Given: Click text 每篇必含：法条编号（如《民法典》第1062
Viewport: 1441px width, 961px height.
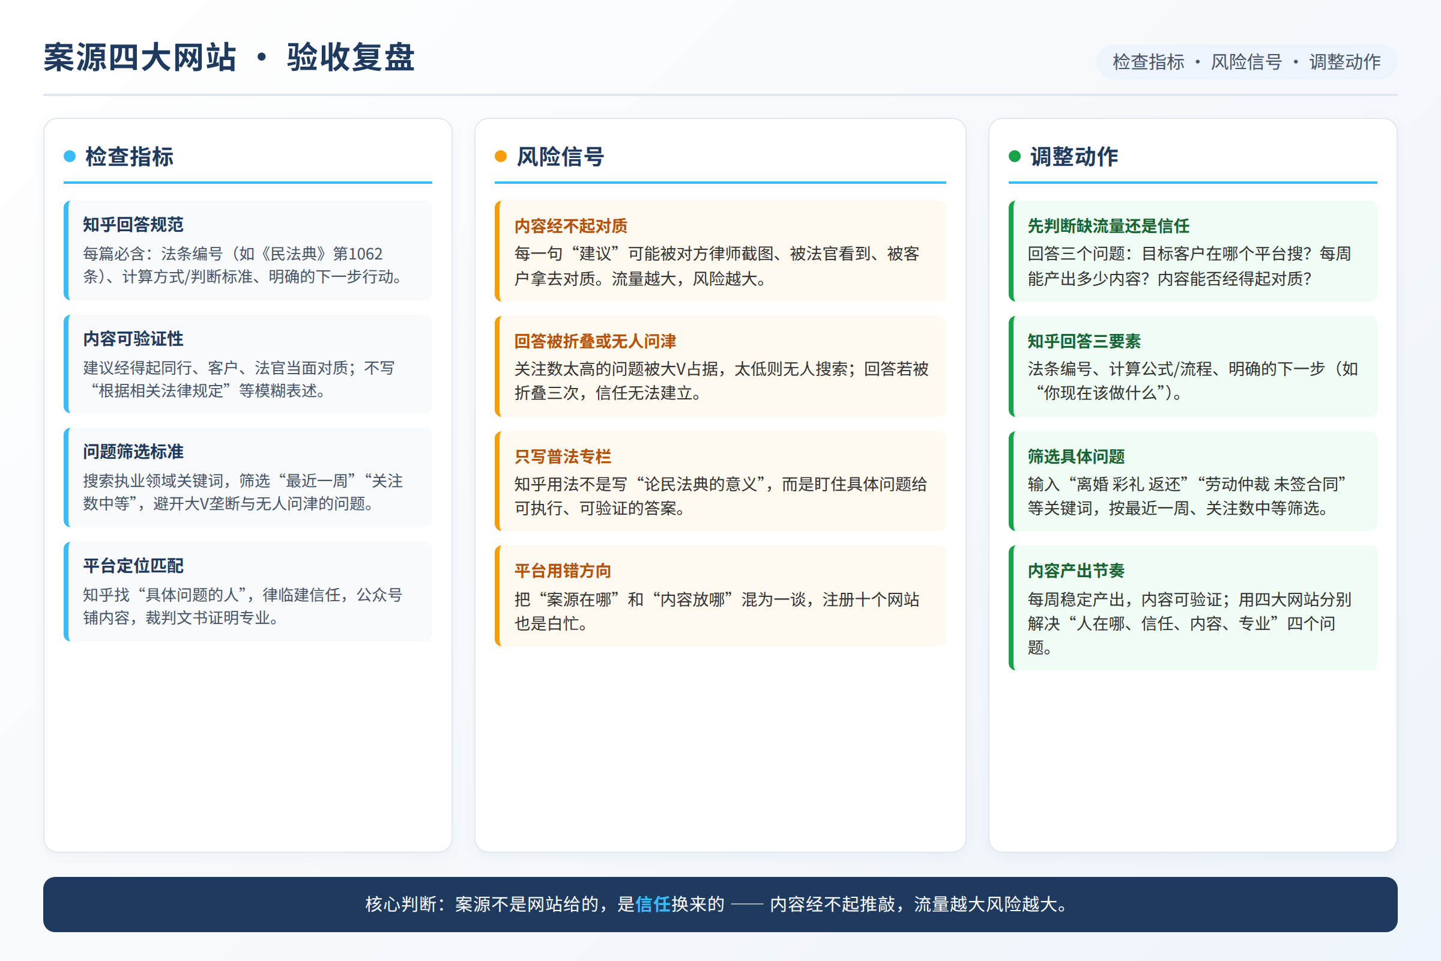Looking at the screenshot, I should pyautogui.click(x=233, y=253).
